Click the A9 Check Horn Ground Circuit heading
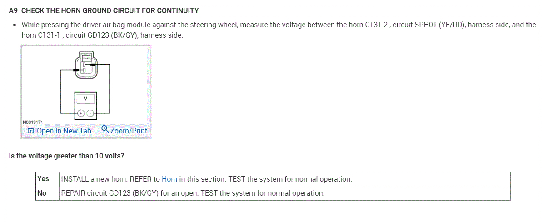Image resolution: width=548 pixels, height=222 pixels. [104, 10]
